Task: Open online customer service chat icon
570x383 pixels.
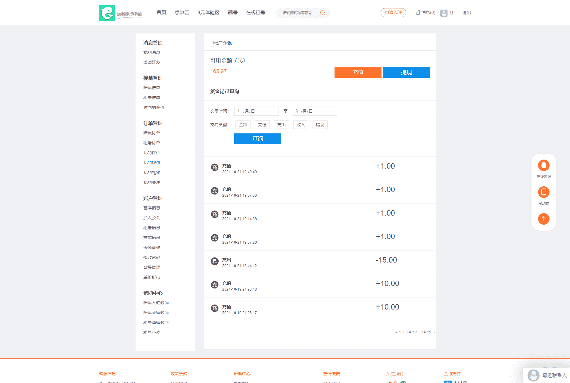Action: (544, 165)
